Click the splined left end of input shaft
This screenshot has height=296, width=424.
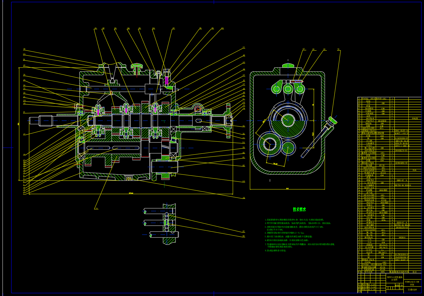click(x=45, y=121)
